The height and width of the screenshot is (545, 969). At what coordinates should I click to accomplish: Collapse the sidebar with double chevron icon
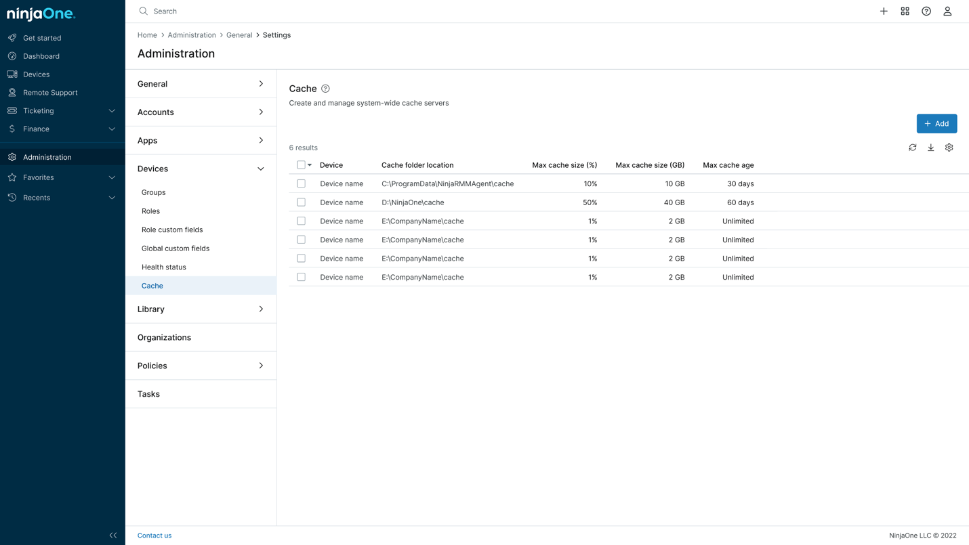(x=113, y=536)
